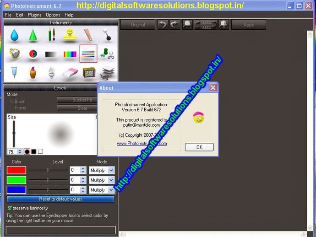The image size is (316, 237).
Task: Select the finger Smudge instrument
Action: pos(88,35)
